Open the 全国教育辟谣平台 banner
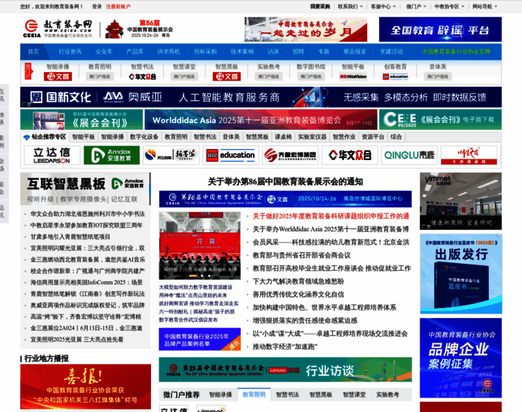Screen dimensions: 522x412 pos(440,30)
